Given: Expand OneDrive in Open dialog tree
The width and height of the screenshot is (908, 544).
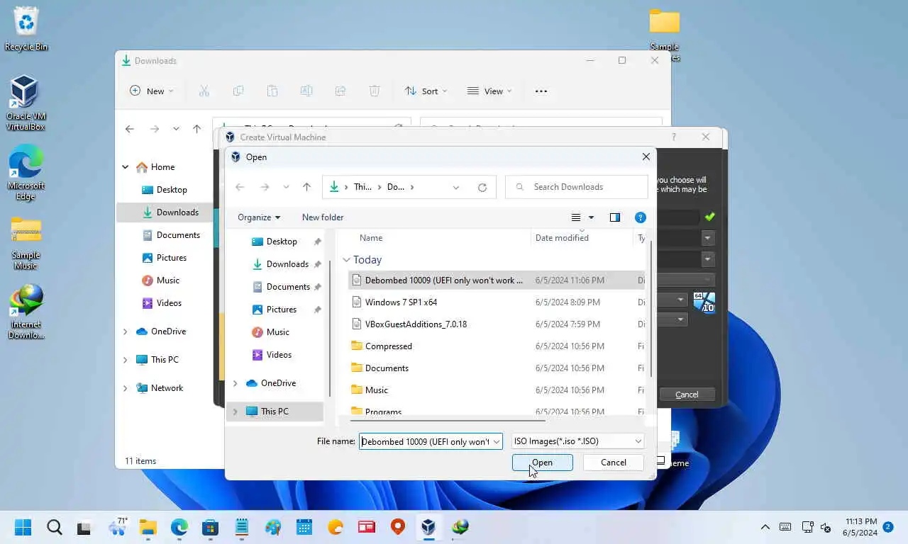Looking at the screenshot, I should pos(236,383).
